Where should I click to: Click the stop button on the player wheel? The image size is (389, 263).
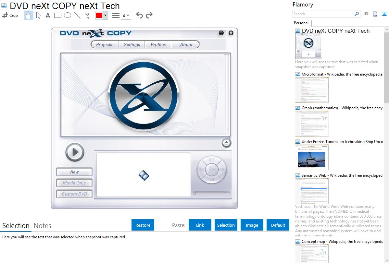pos(212,179)
